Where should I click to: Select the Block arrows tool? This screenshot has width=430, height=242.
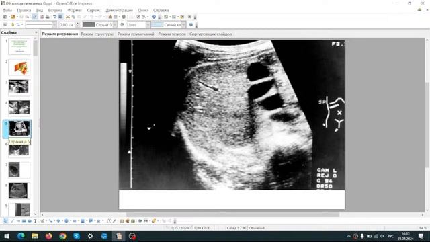pyautogui.click(x=75, y=221)
